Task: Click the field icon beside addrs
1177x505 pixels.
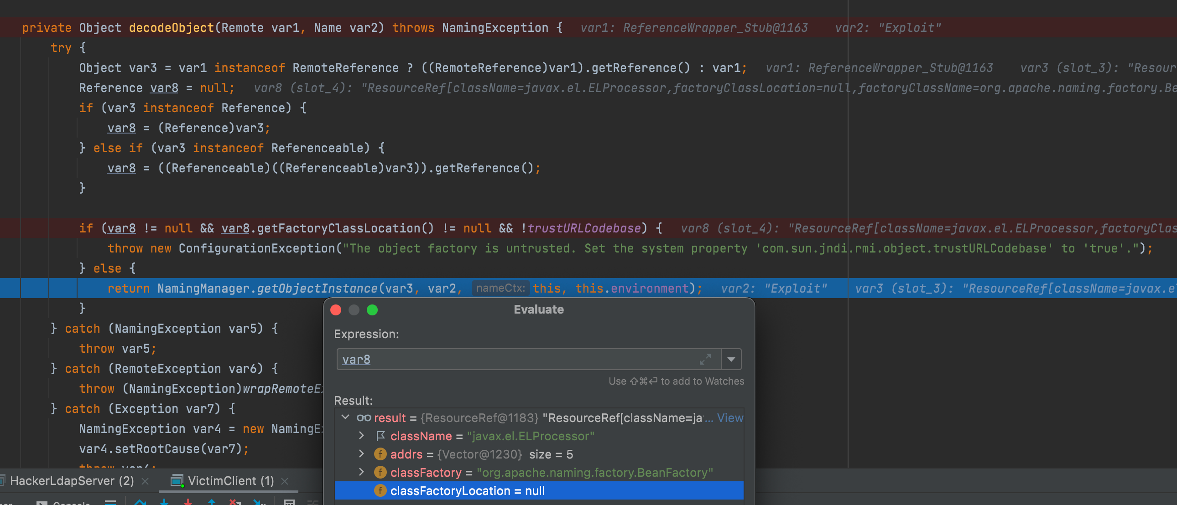Action: pyautogui.click(x=380, y=454)
